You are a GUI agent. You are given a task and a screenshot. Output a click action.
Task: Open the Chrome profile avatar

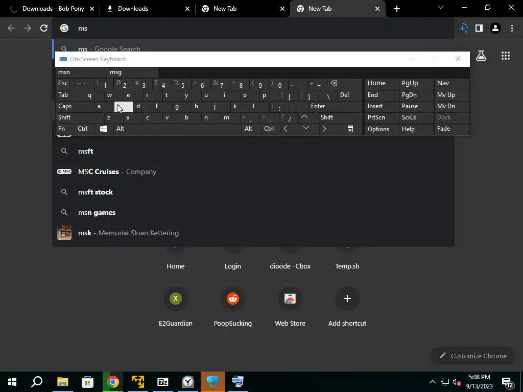[x=495, y=29]
